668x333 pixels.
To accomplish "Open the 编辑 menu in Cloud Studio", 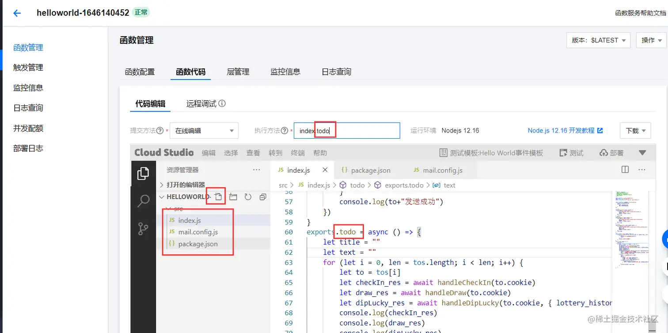I will click(x=209, y=153).
